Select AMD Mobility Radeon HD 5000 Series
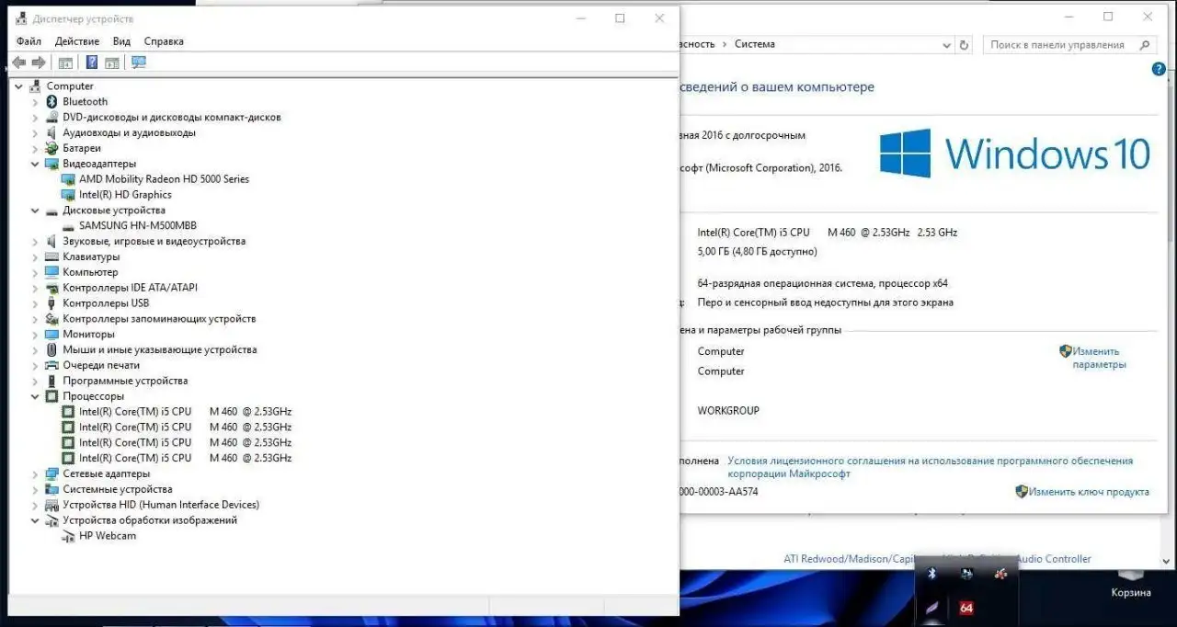 pos(164,179)
